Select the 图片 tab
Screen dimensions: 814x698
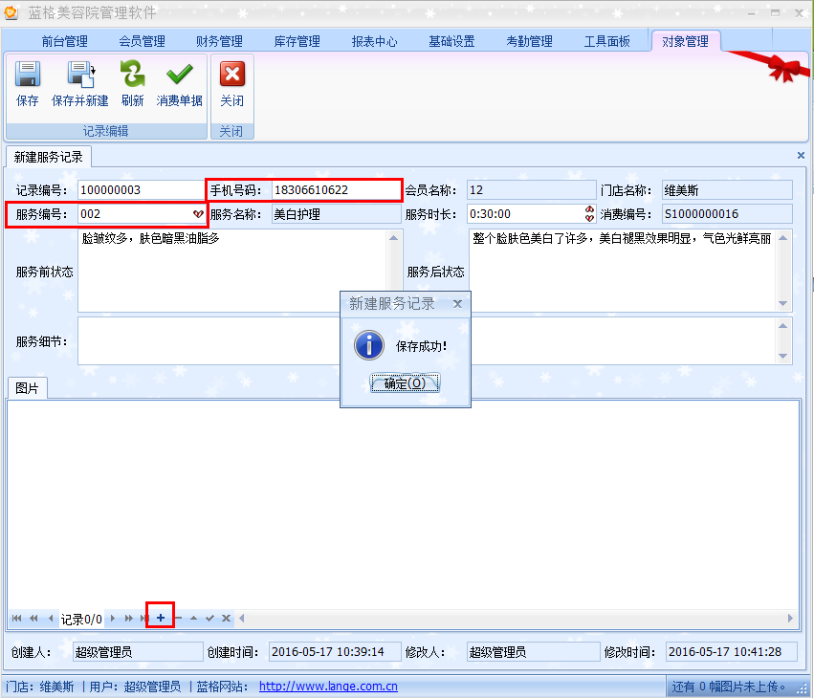coord(27,388)
